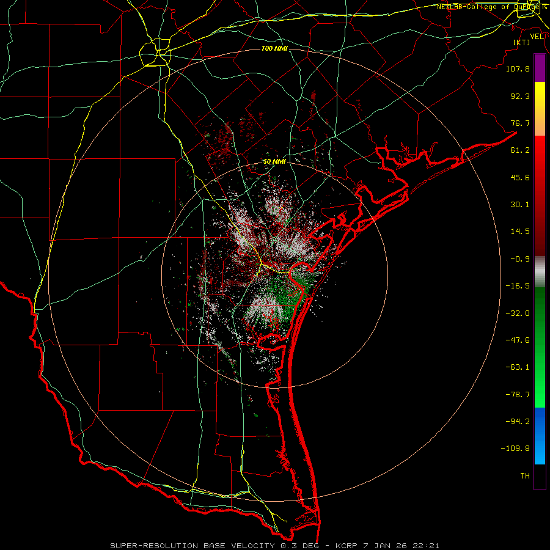Click the -78.7 legend value

tap(518, 395)
